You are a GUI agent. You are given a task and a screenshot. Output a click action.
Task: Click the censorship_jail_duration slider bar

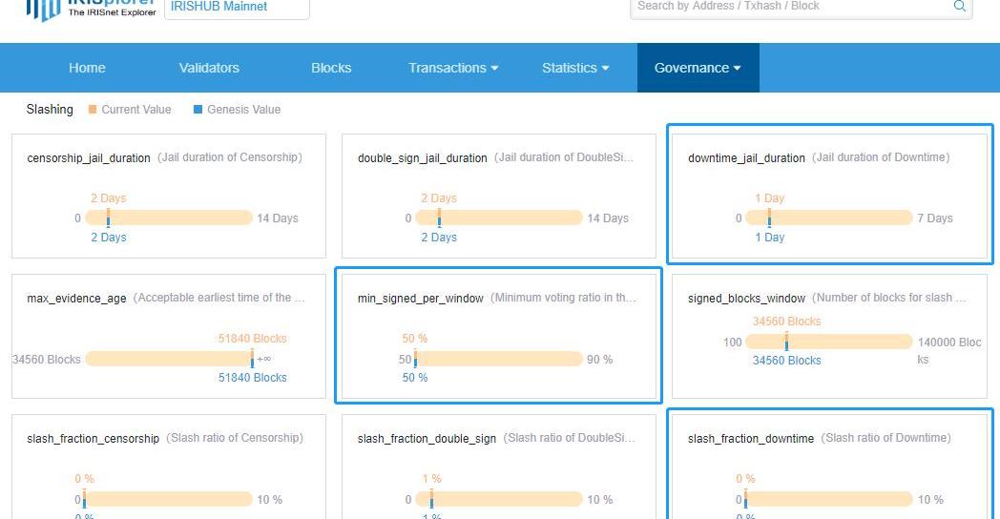tap(169, 218)
